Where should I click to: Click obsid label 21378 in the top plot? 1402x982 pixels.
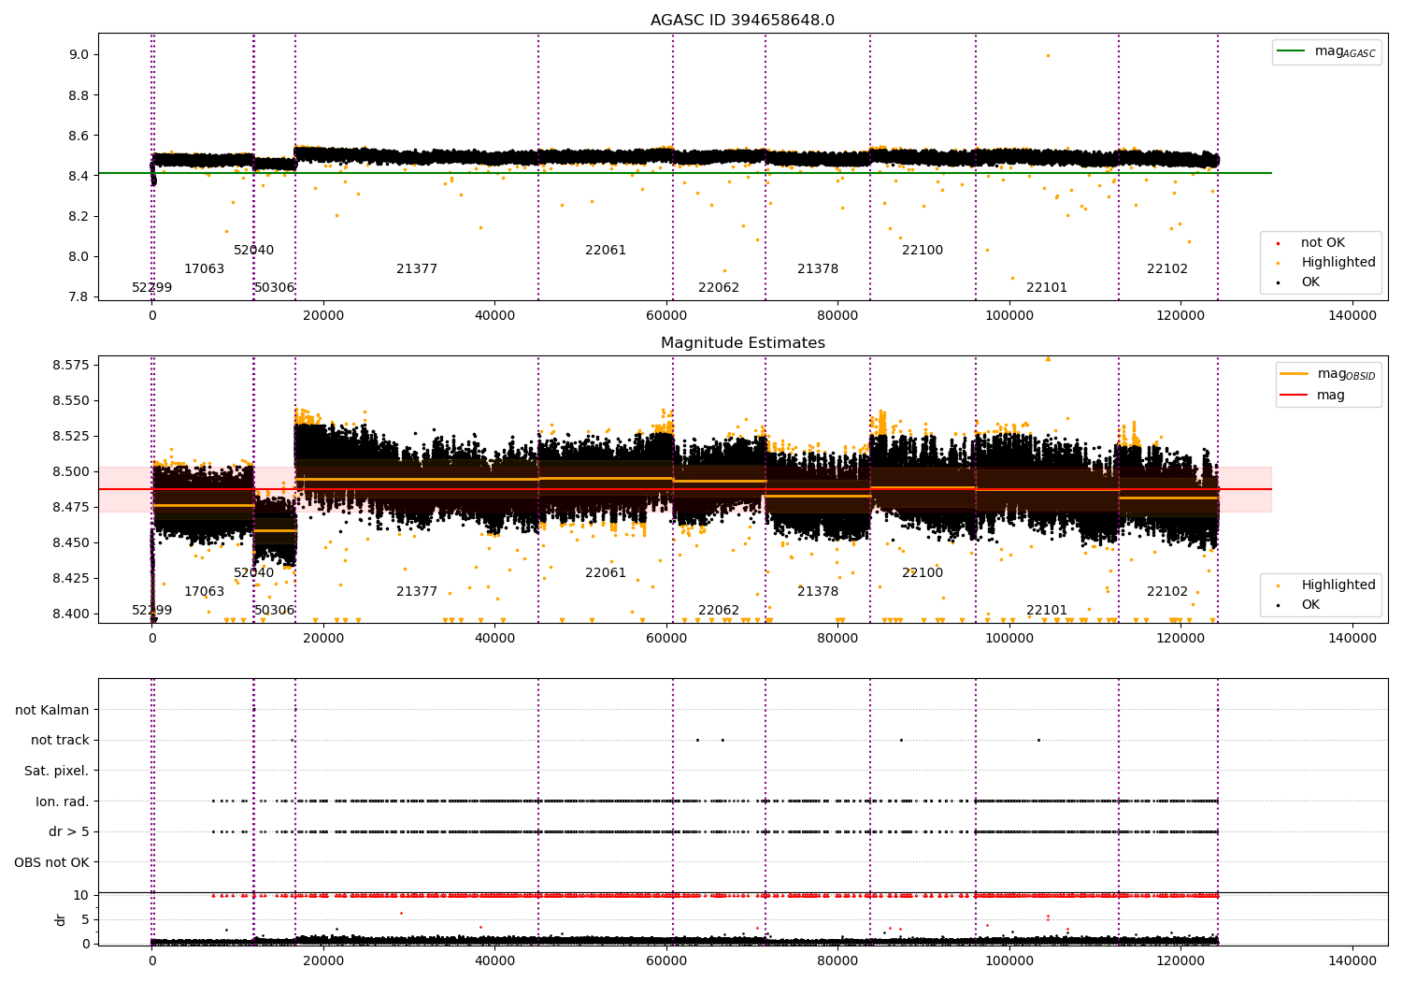coord(818,268)
